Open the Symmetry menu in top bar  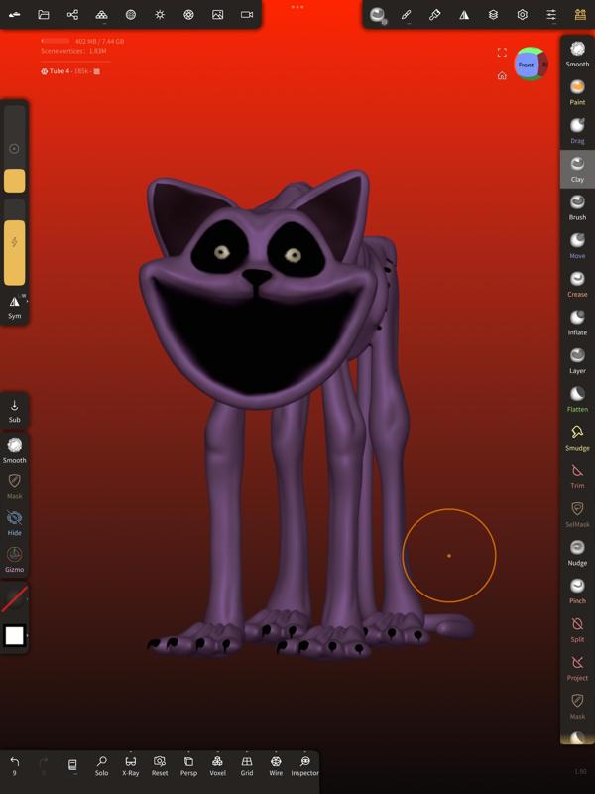[x=464, y=15]
